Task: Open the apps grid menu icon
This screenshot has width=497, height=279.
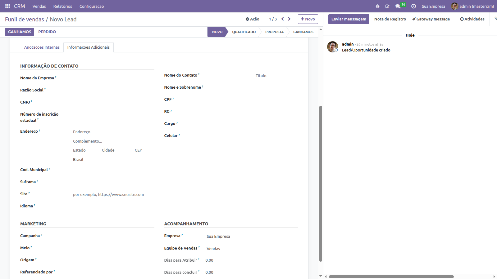Action: tap(7, 6)
